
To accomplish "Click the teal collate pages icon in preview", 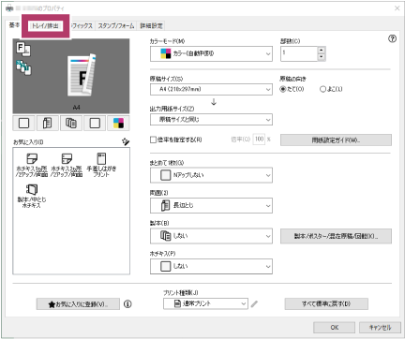I will [x=23, y=67].
